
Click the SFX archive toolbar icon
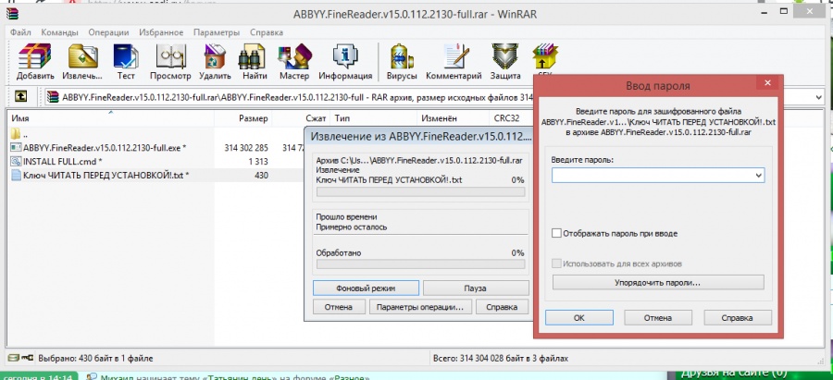coord(545,60)
